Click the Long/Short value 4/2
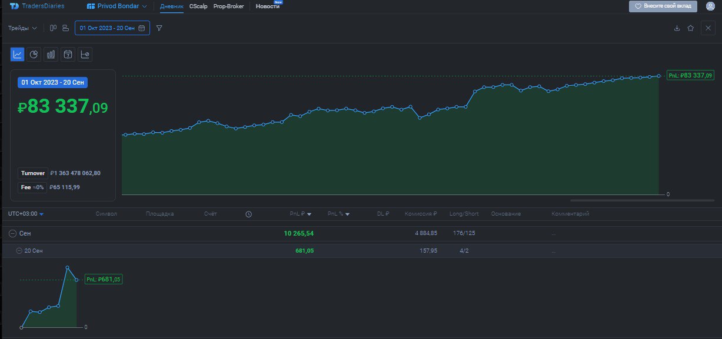The width and height of the screenshot is (722, 339). pyautogui.click(x=464, y=251)
